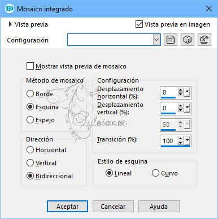Image resolution: width=218 pixels, height=219 pixels.
Task: Increase Transición value with up arrow
Action: pyautogui.click(x=180, y=139)
